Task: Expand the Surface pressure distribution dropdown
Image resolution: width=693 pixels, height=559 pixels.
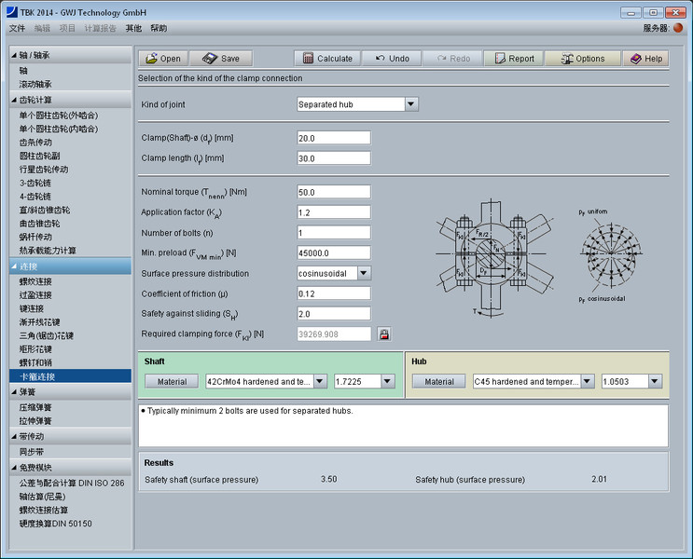Action: point(364,273)
